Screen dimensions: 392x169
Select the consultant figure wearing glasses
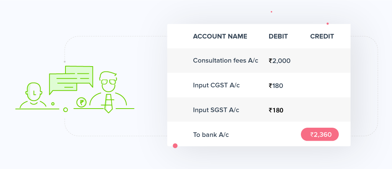108,92
